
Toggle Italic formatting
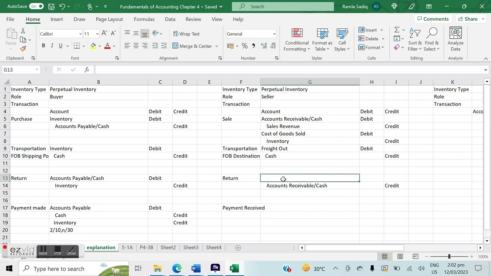[x=52, y=46]
